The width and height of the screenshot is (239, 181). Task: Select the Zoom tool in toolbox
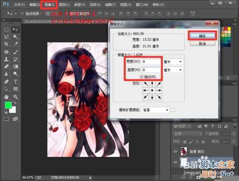click(15, 96)
